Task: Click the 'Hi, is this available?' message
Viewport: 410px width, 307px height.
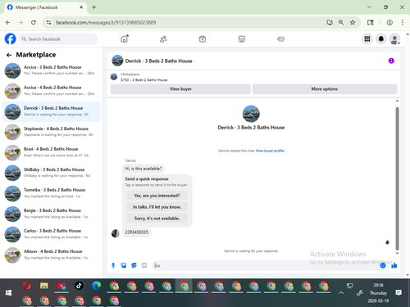Action: (x=143, y=169)
